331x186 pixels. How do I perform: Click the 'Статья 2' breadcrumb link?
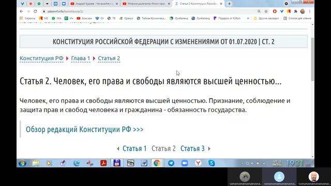(109, 58)
